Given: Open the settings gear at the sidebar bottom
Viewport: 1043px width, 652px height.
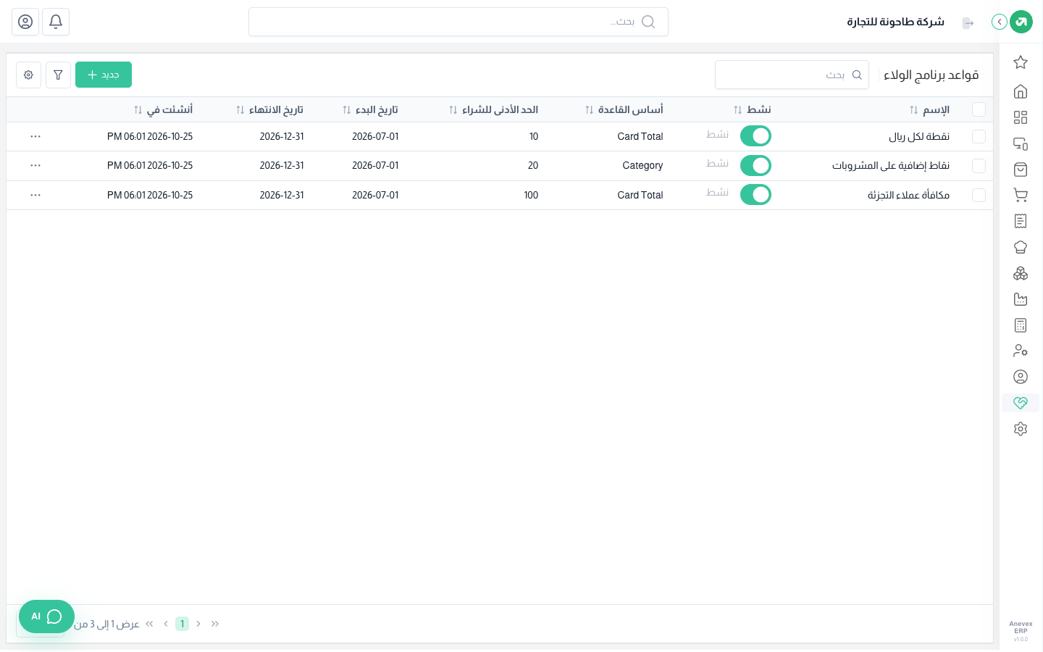Looking at the screenshot, I should (1021, 429).
